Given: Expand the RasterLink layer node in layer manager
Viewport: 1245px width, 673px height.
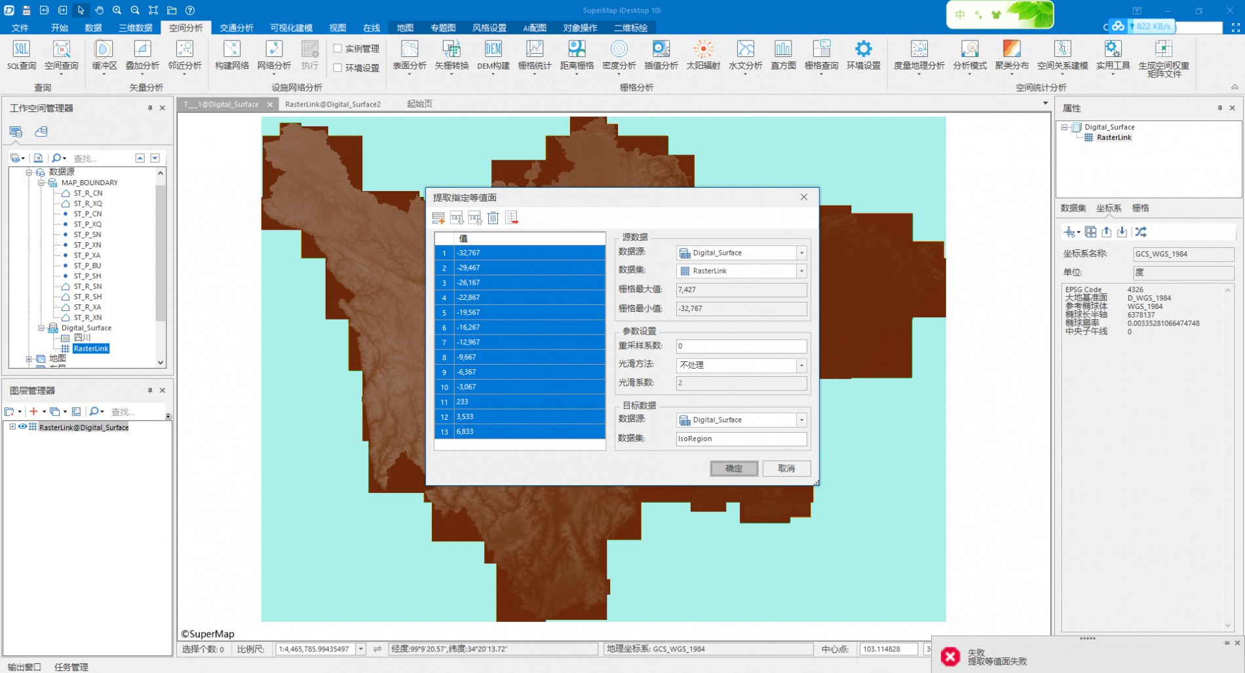Looking at the screenshot, I should [x=12, y=427].
